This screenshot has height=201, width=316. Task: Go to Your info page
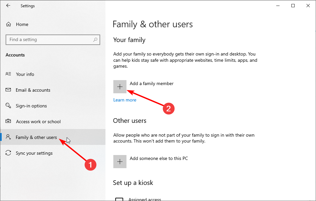[x=25, y=74]
